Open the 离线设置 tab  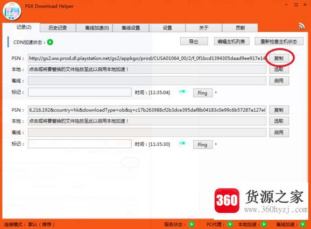pyautogui.click(x=131, y=28)
